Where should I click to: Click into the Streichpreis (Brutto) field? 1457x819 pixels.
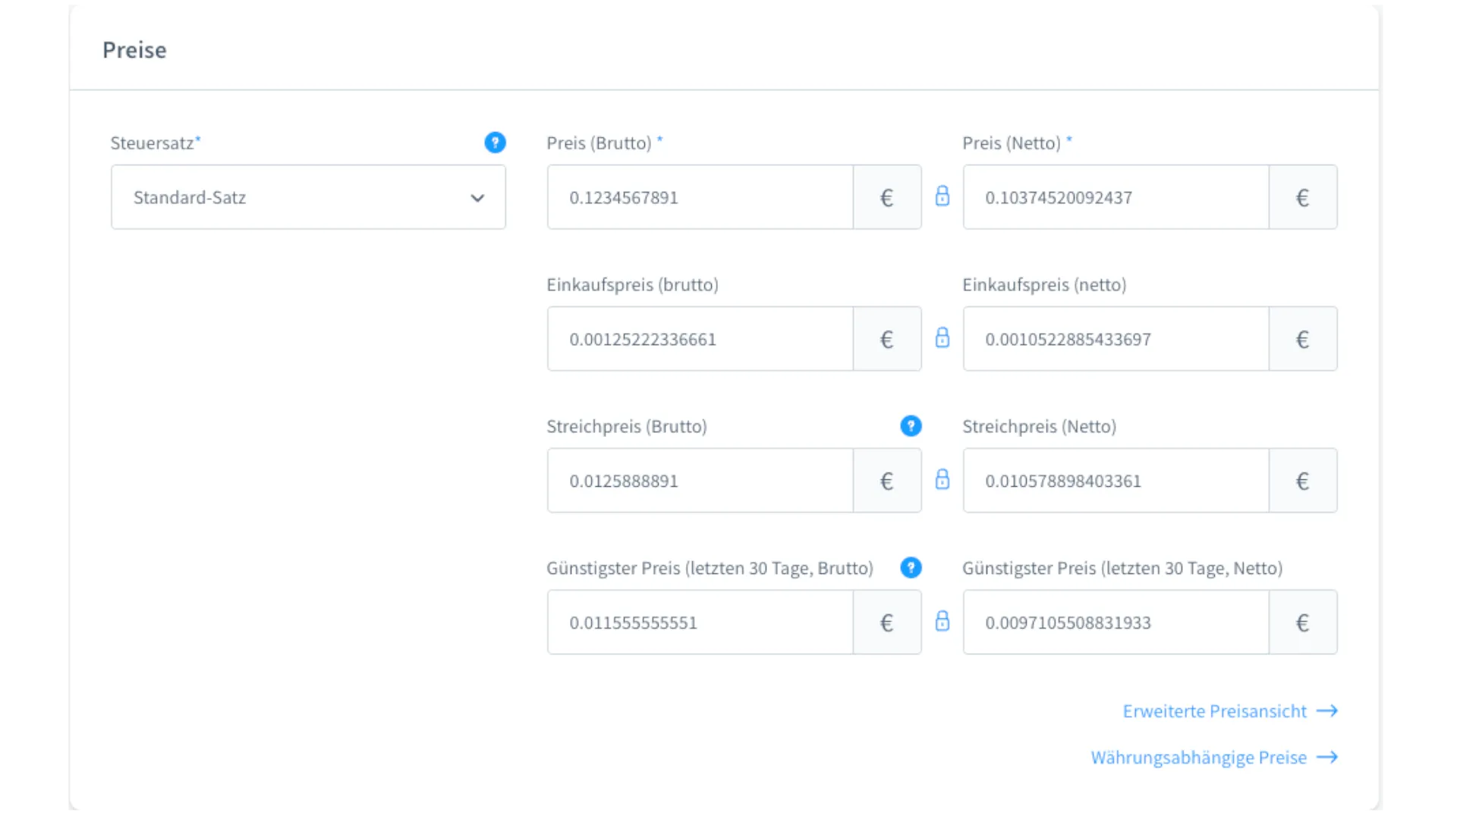pos(698,480)
